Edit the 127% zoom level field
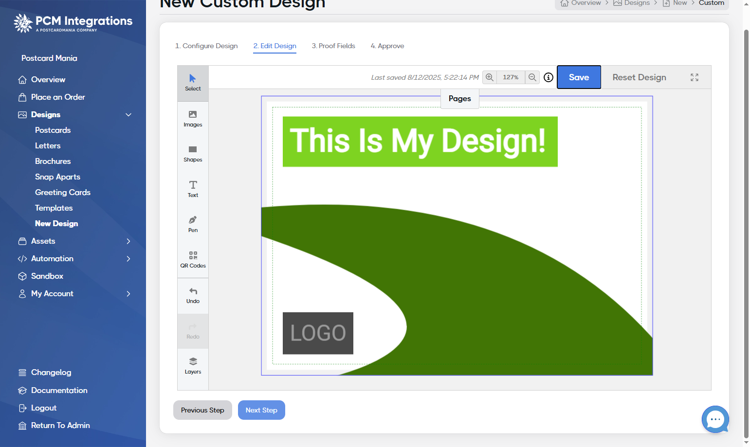Screen dimensions: 750x447 (x=511, y=77)
